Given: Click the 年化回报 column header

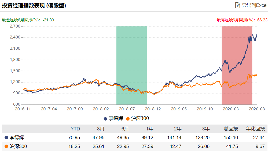Looking at the screenshot, I should point(255,129).
